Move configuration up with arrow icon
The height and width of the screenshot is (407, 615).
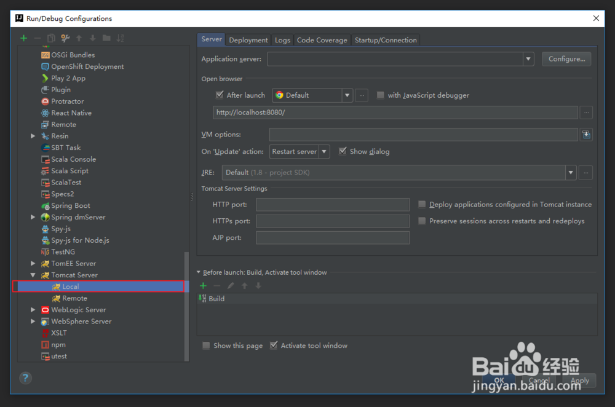[x=79, y=38]
